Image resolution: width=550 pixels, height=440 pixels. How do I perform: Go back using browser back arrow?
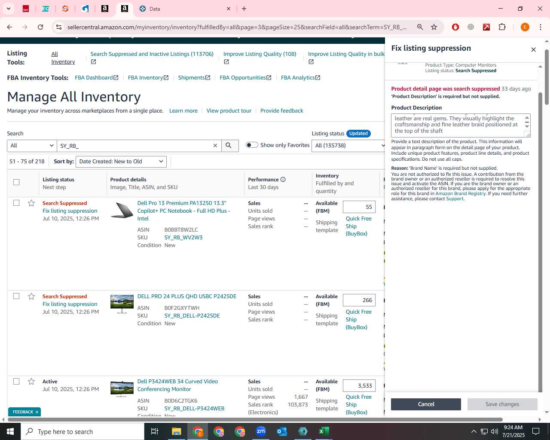[9, 27]
